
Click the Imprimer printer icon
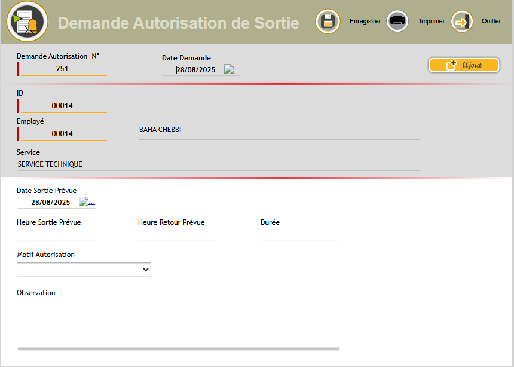(397, 21)
